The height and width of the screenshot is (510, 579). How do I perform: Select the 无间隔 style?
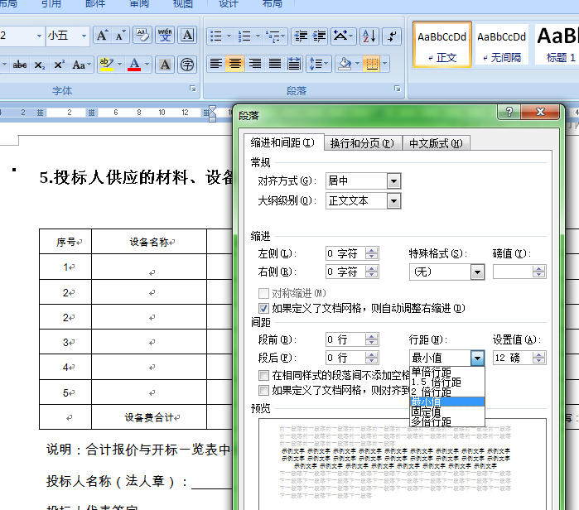coord(501,45)
